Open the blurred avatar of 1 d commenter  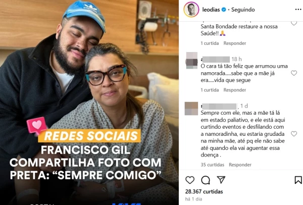(191, 109)
